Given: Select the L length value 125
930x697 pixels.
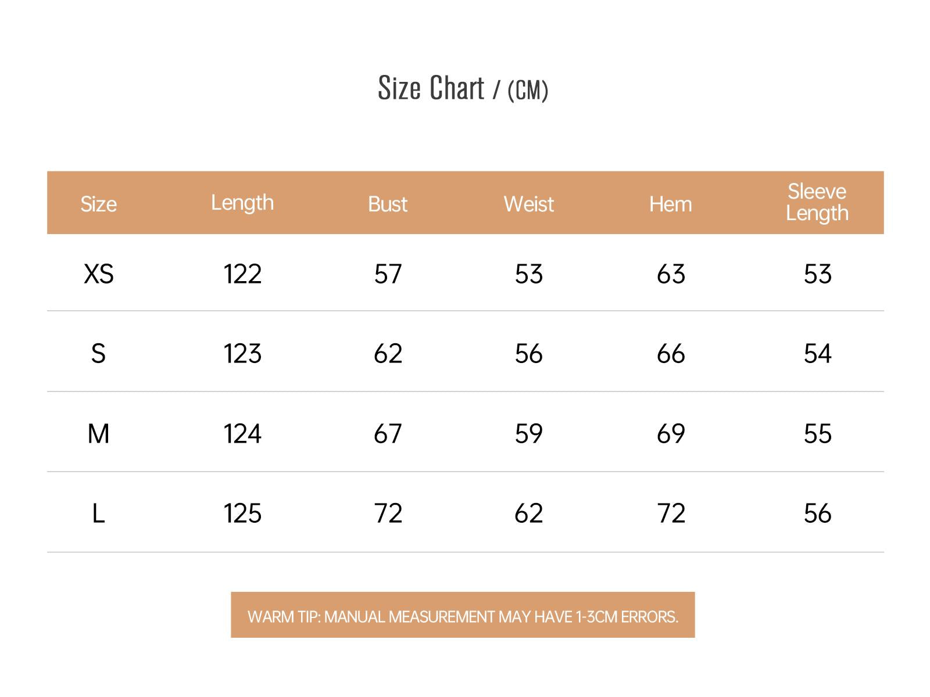Looking at the screenshot, I should pos(242,513).
